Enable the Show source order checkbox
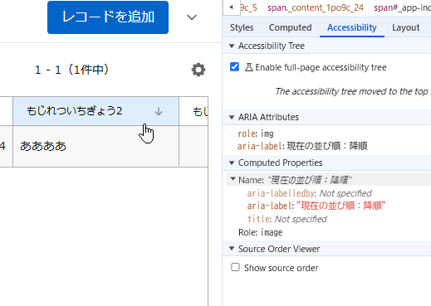431x306 pixels. point(235,267)
